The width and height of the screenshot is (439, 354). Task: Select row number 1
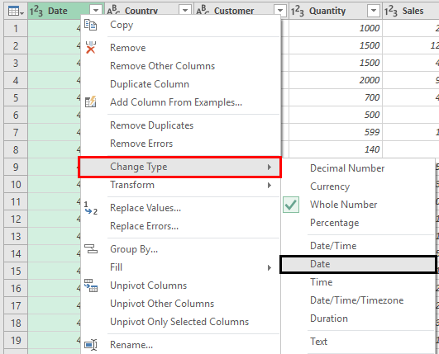pos(16,28)
